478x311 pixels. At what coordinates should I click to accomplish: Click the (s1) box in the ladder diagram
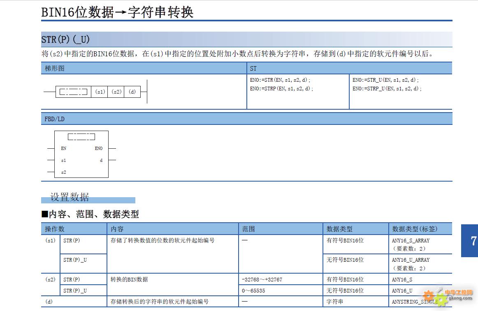[x=100, y=92]
